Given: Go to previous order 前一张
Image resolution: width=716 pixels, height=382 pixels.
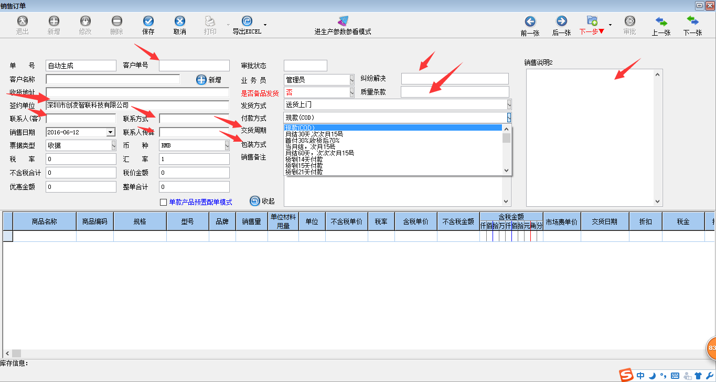Looking at the screenshot, I should tap(530, 21).
